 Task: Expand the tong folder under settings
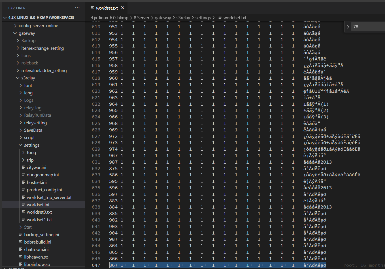(31, 152)
